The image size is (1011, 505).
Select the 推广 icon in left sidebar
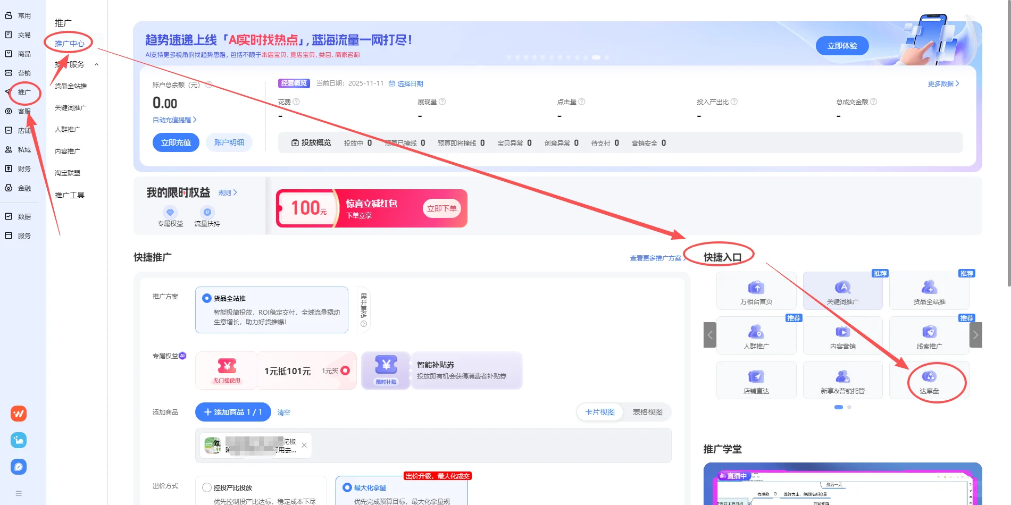(x=23, y=92)
